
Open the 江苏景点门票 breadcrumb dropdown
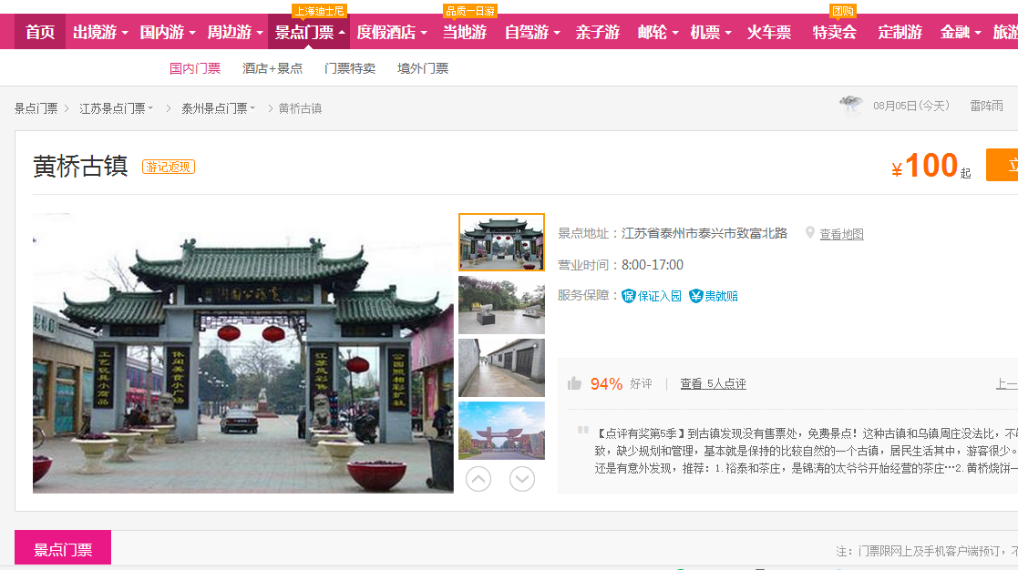coord(116,108)
